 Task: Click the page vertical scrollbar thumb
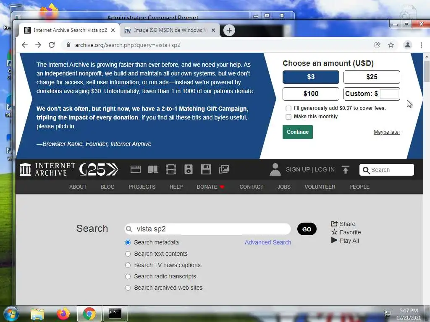(x=427, y=71)
